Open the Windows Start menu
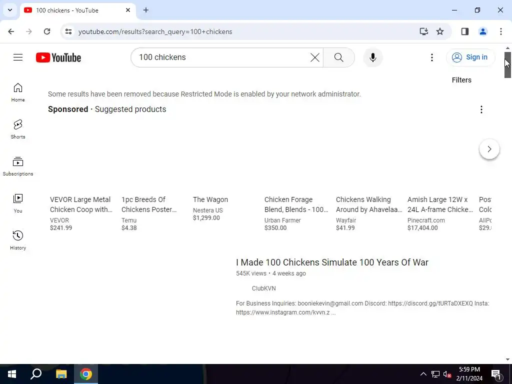512x384 pixels. click(x=12, y=374)
